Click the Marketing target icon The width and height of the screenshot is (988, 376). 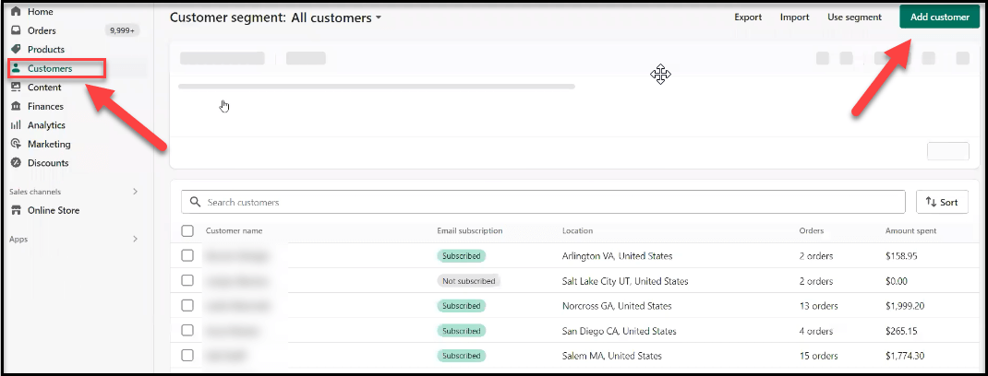[17, 144]
